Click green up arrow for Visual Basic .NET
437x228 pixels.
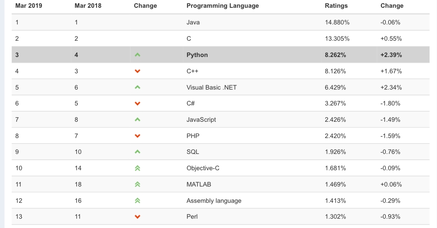tap(137, 88)
